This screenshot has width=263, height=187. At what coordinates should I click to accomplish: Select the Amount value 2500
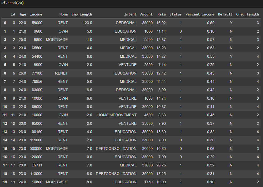click(148, 65)
